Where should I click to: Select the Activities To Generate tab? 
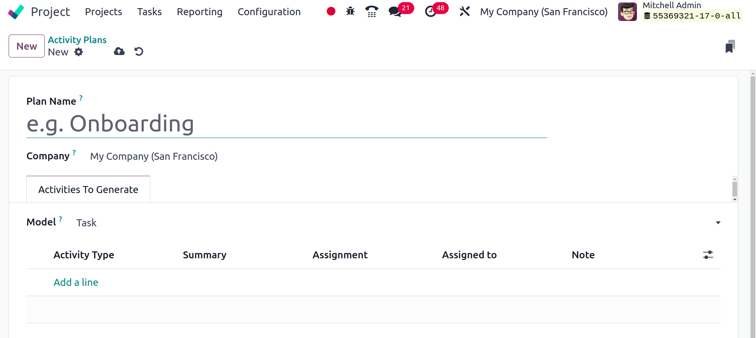point(88,189)
